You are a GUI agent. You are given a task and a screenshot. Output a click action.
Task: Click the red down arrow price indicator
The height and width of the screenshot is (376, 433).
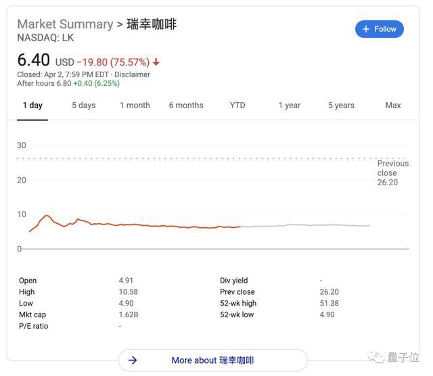(157, 63)
